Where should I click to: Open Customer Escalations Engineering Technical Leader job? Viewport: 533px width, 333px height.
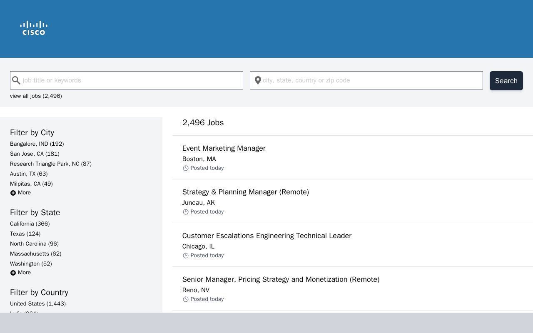(267, 236)
